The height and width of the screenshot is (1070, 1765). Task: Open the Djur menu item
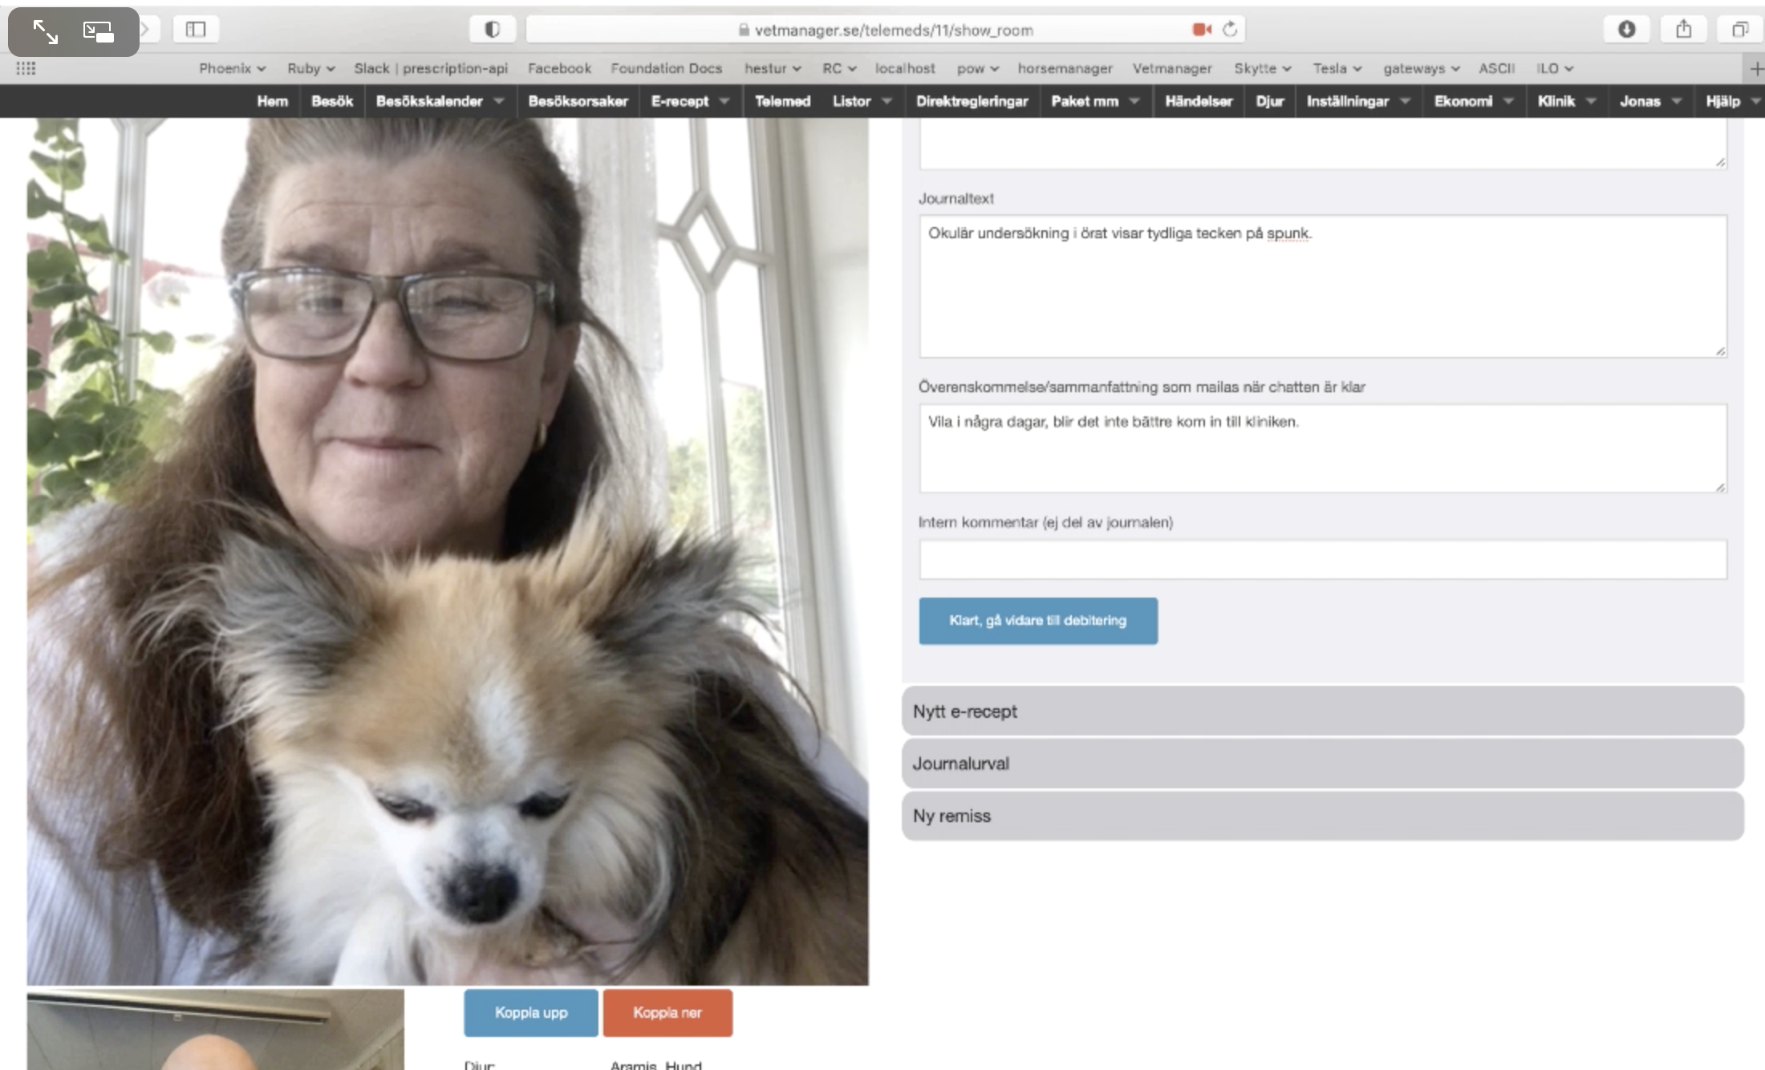point(1269,101)
